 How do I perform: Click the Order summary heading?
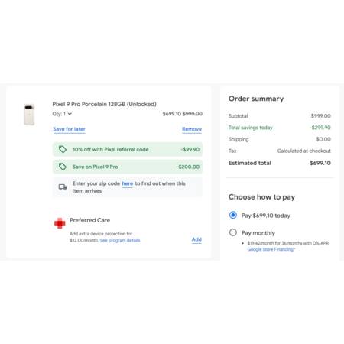coord(256,99)
